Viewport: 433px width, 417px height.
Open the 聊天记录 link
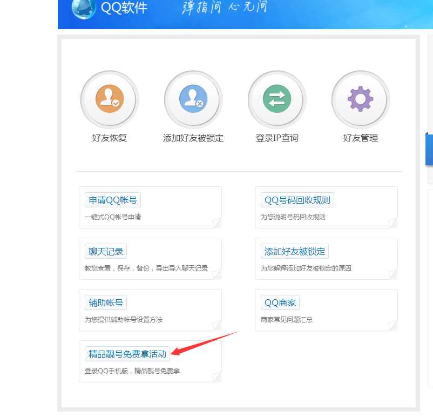pyautogui.click(x=106, y=252)
